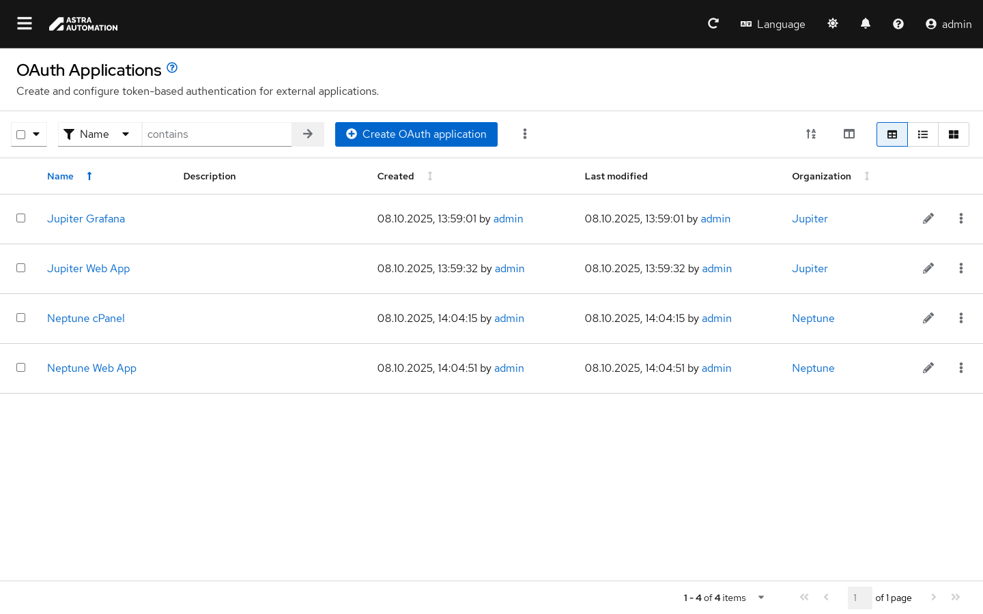Click the help question mark in header
Screen dimensions: 983x614
coord(898,24)
